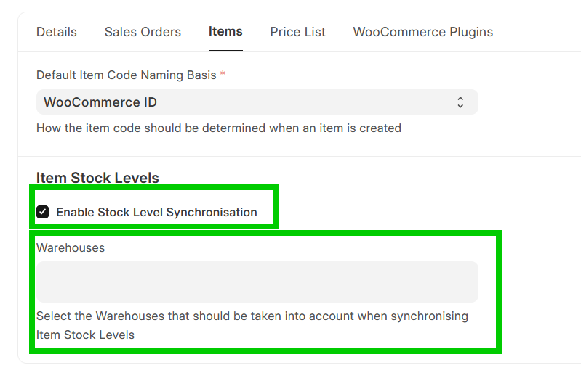Open the WooCommerce Plugins tab
Image resolution: width=581 pixels, height=373 pixels.
tap(422, 32)
